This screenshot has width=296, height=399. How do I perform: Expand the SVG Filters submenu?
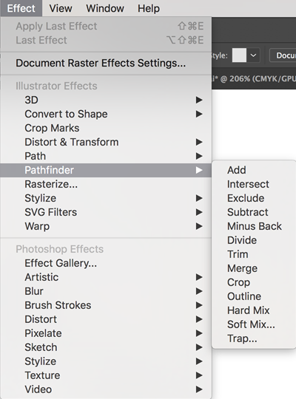pos(106,212)
